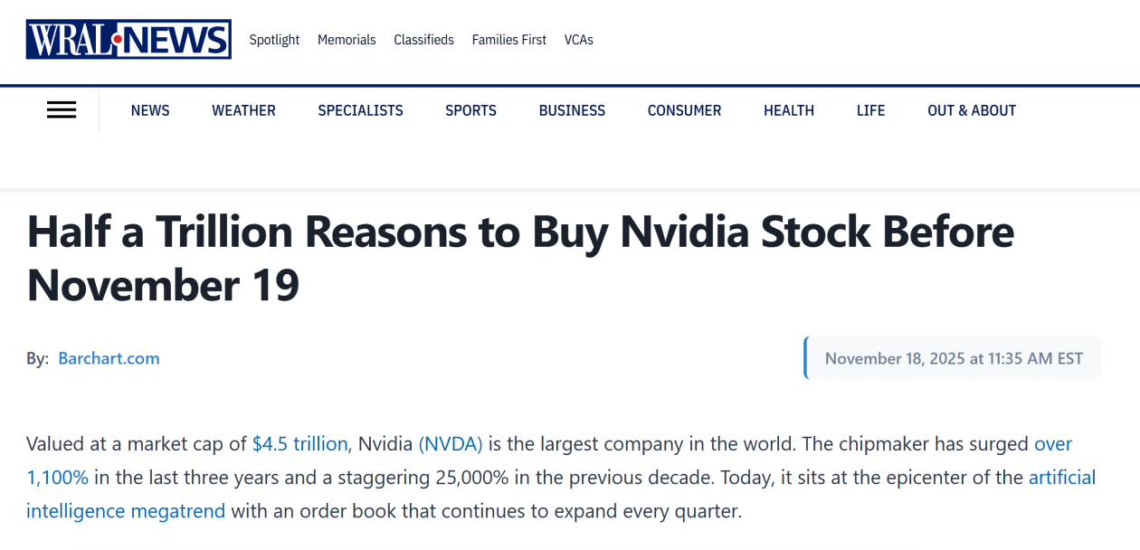This screenshot has height=550, width=1140.
Task: Open the News section
Action: coord(150,110)
